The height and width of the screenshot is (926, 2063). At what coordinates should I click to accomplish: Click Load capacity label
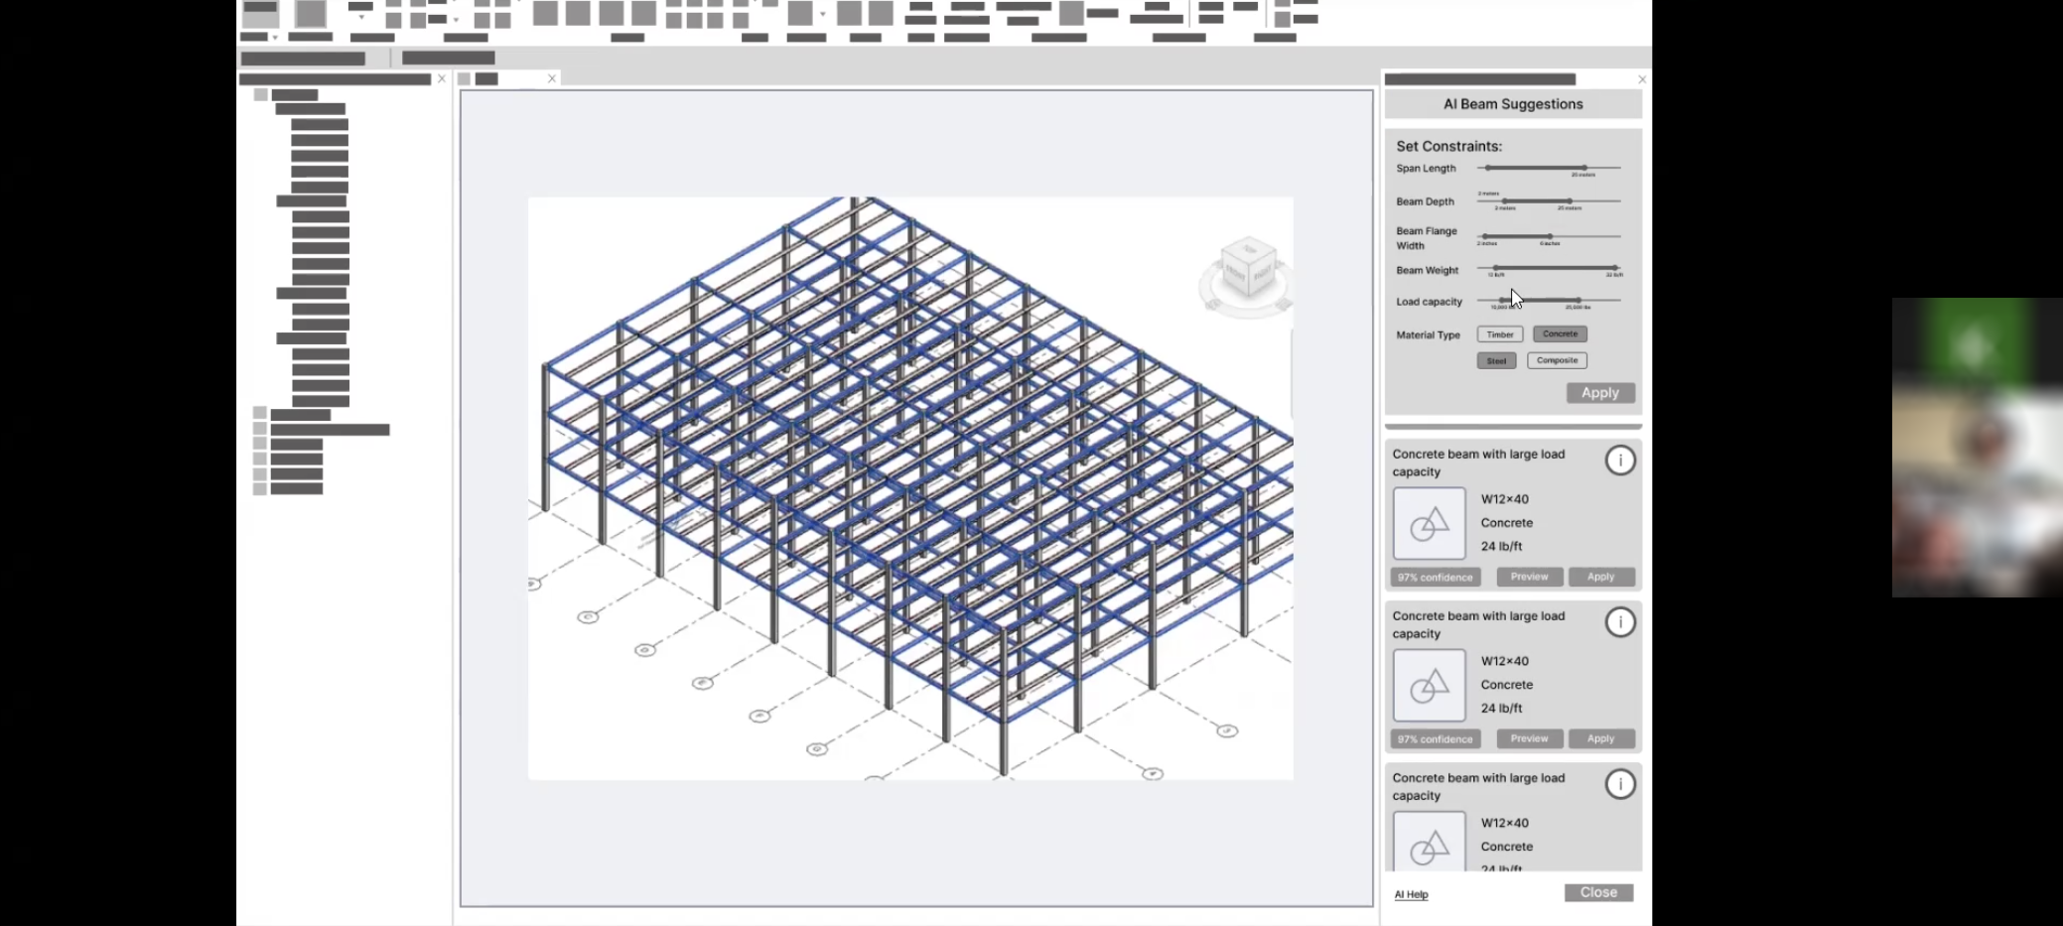pos(1429,302)
